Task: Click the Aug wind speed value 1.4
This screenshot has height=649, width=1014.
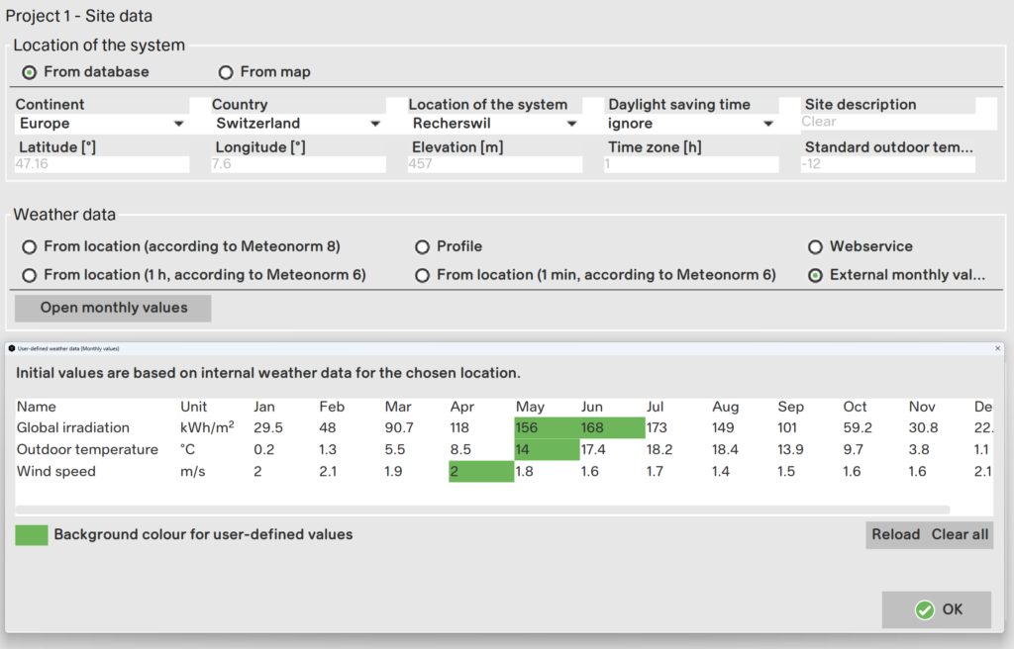Action: (x=721, y=472)
